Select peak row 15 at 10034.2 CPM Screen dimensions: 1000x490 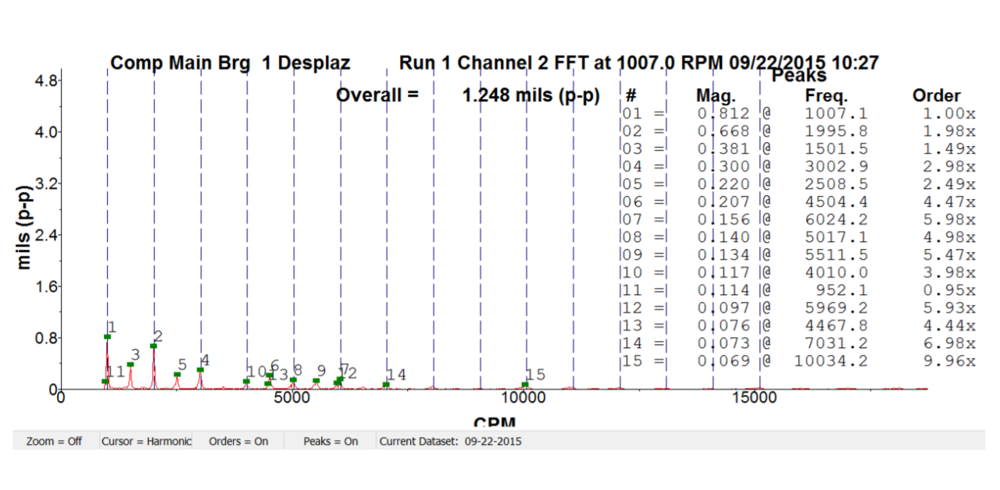click(x=798, y=361)
